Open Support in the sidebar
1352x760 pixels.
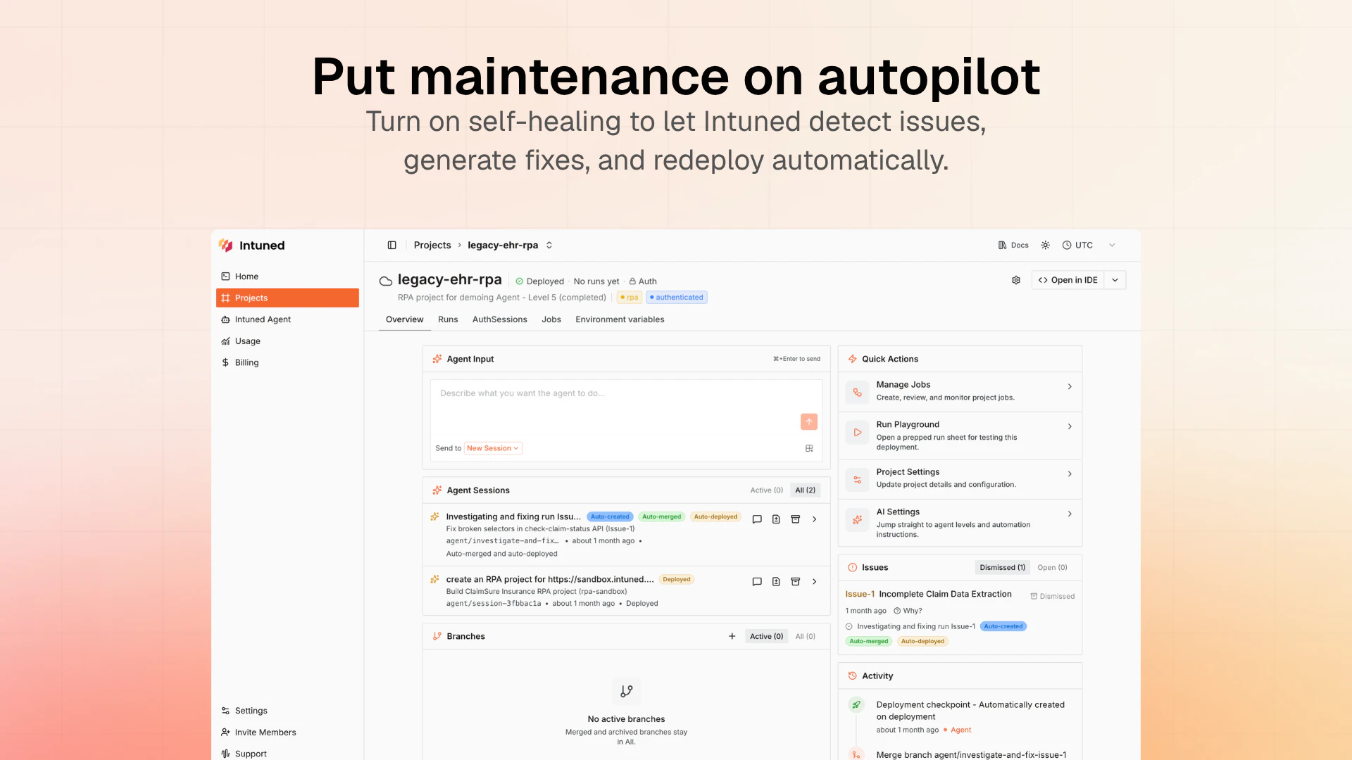(x=251, y=754)
